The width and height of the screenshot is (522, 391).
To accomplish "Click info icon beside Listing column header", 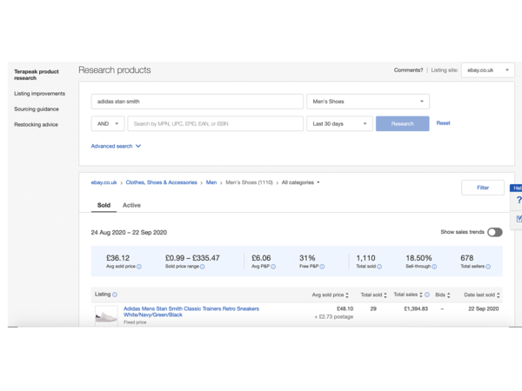I will 115,295.
